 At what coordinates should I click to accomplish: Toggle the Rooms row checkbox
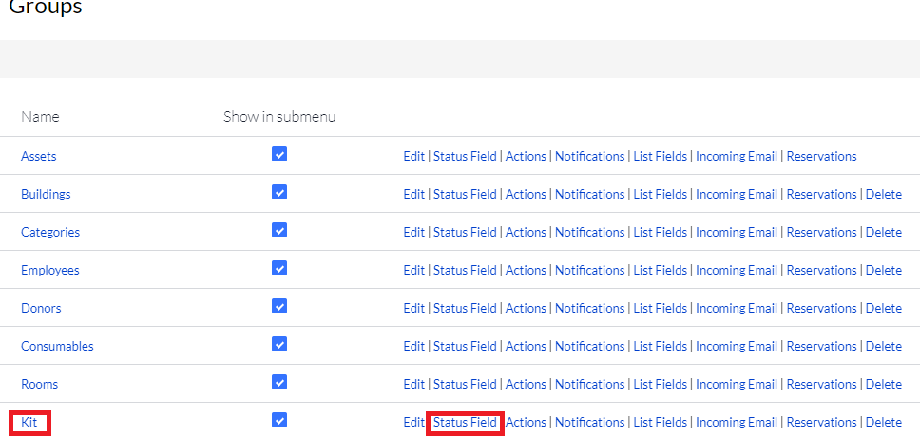point(279,383)
